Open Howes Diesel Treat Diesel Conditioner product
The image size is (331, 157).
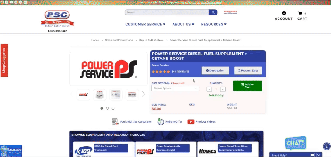235,148
